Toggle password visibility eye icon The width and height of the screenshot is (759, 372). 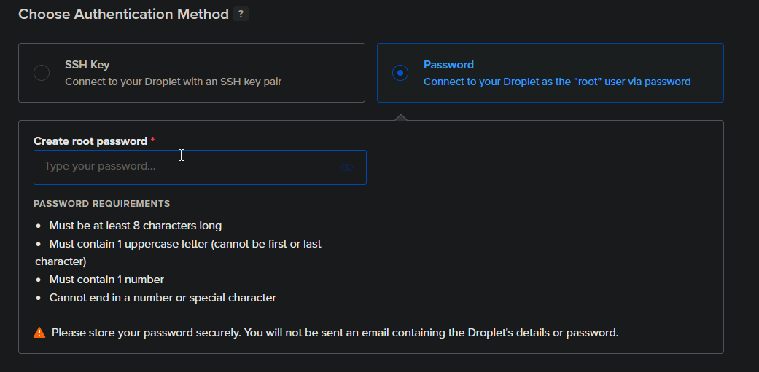point(347,167)
